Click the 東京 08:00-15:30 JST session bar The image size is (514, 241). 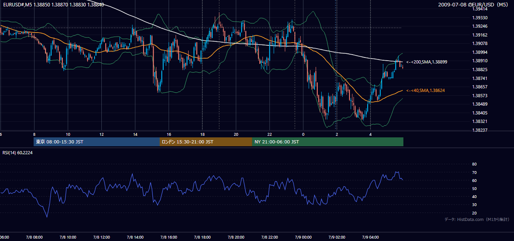coord(97,142)
